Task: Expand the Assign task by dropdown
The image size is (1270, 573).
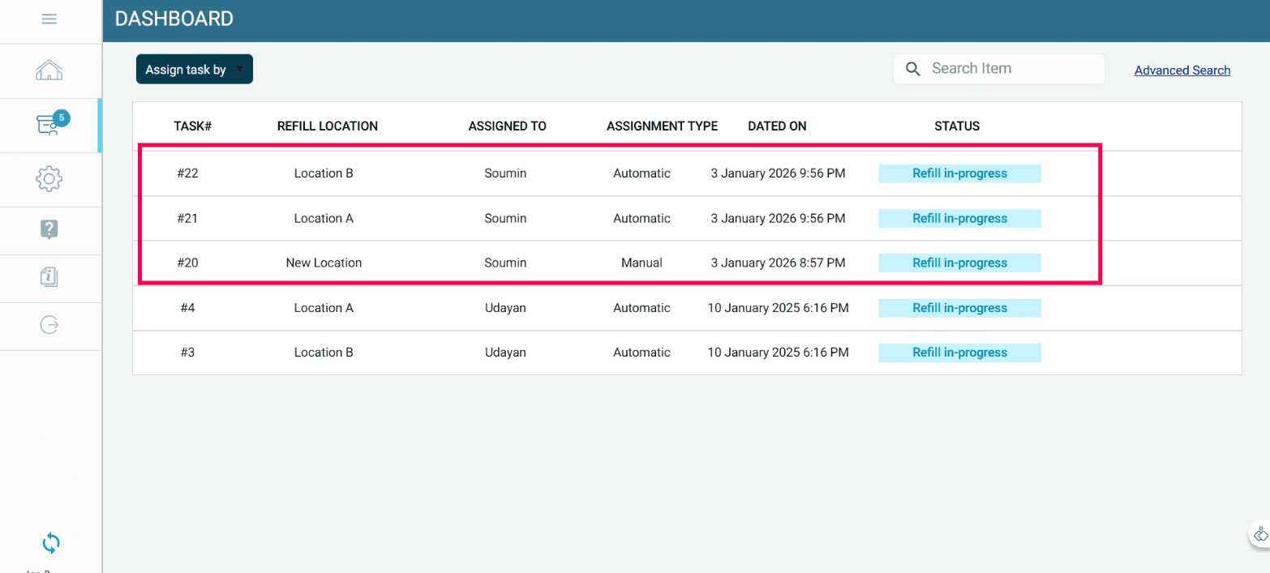Action: pos(195,70)
